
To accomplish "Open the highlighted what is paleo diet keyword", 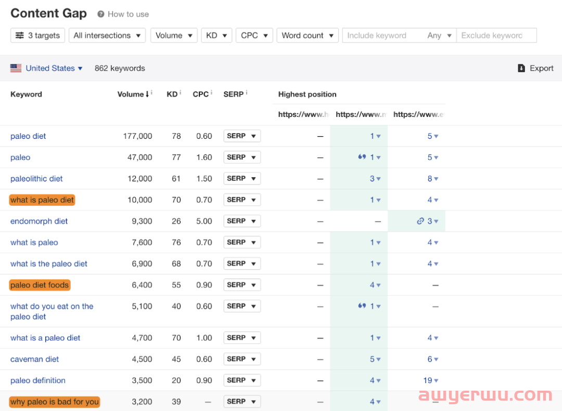I will (x=42, y=200).
